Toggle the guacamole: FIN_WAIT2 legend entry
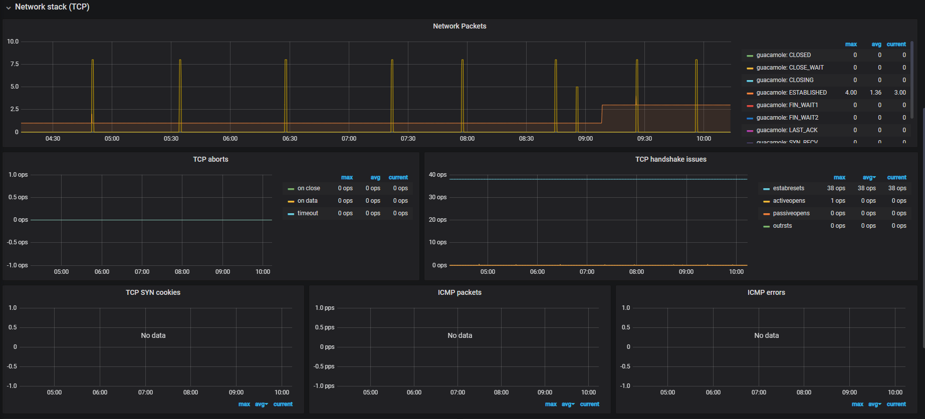Image resolution: width=925 pixels, height=419 pixels. pyautogui.click(x=787, y=118)
